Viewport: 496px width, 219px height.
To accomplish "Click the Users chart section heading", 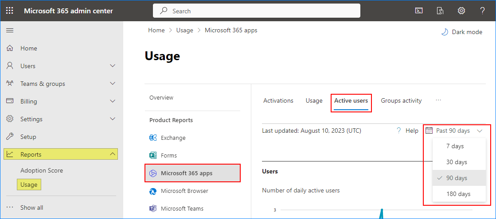I will [x=270, y=171].
